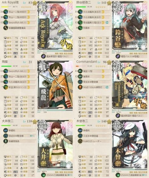
Task: Click the 大井改二 ship name
Action: tap(8, 121)
